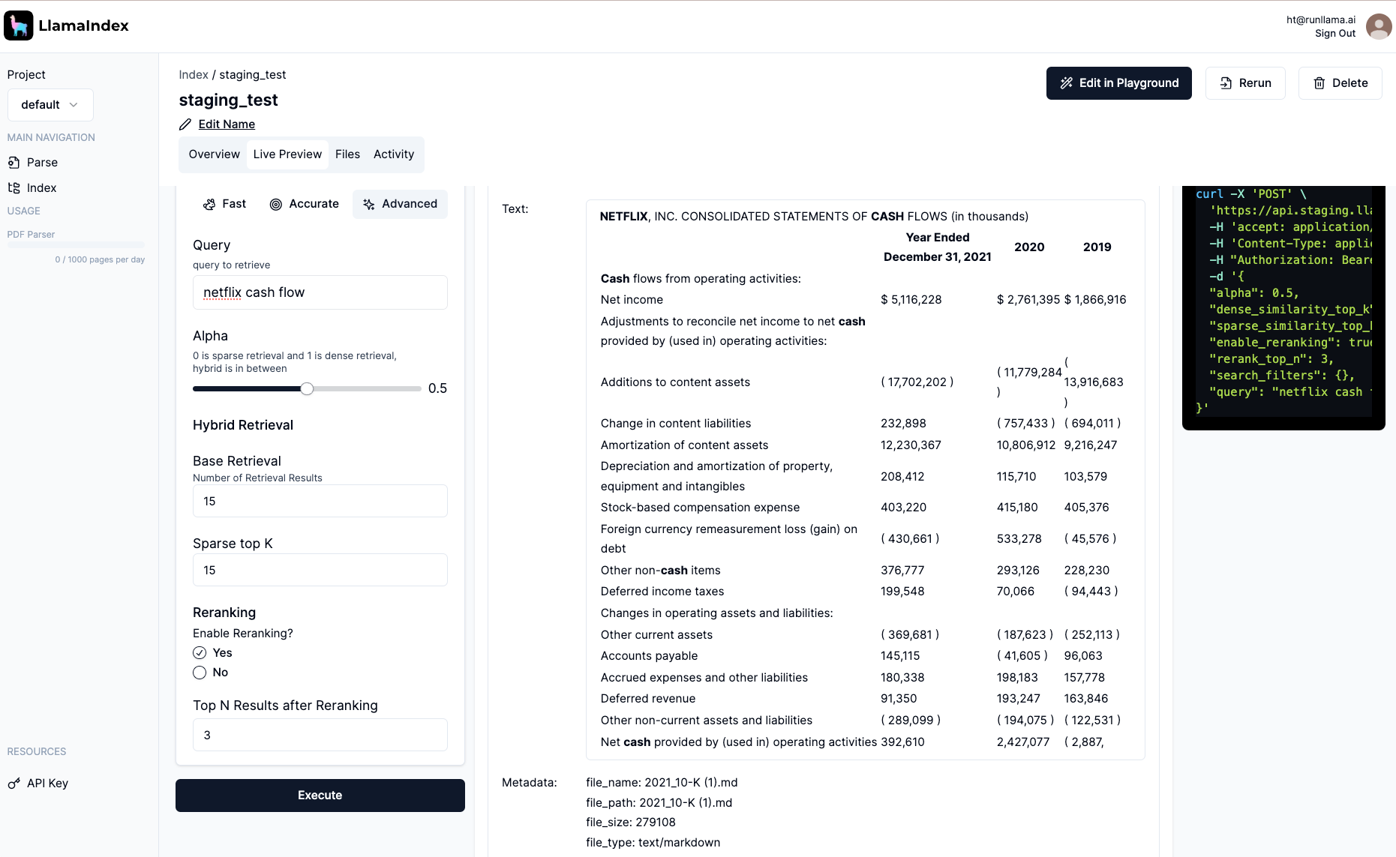Select the Accurate retrieval mode
This screenshot has height=857, width=1396.
click(304, 204)
